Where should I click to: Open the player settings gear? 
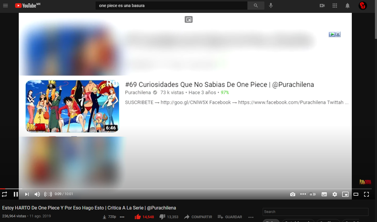(335, 194)
